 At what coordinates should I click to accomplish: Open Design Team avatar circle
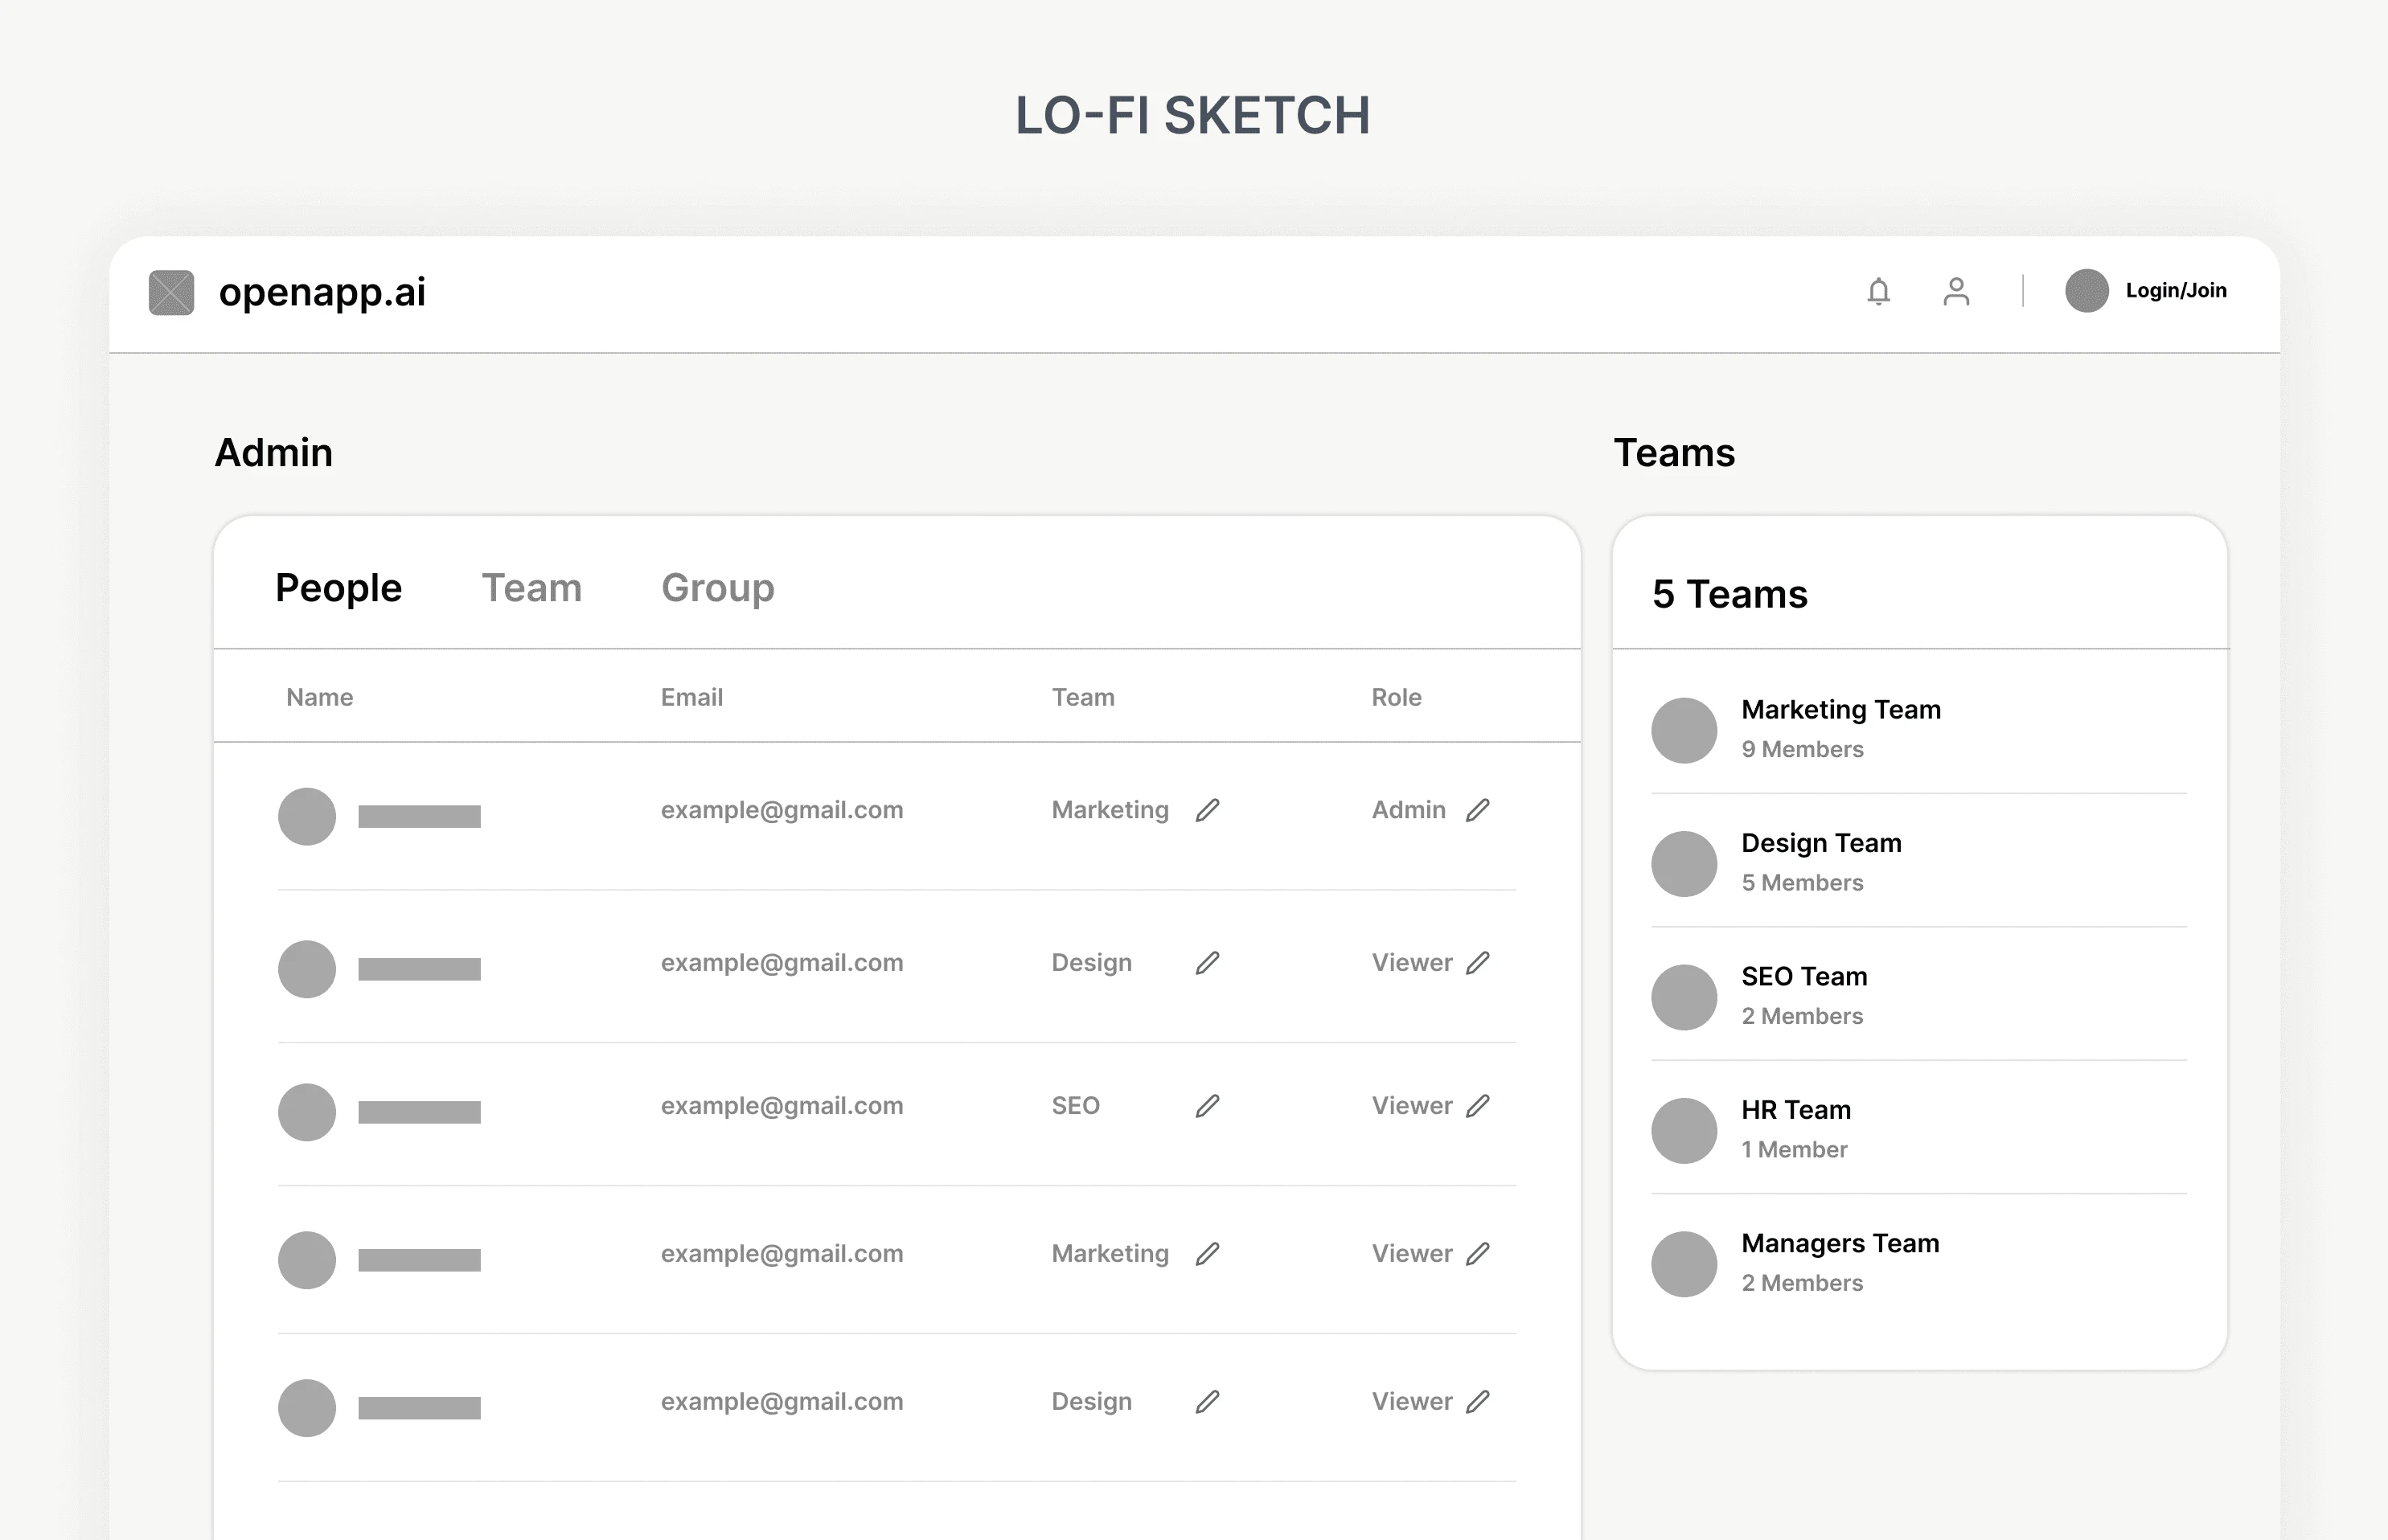[x=1684, y=864]
